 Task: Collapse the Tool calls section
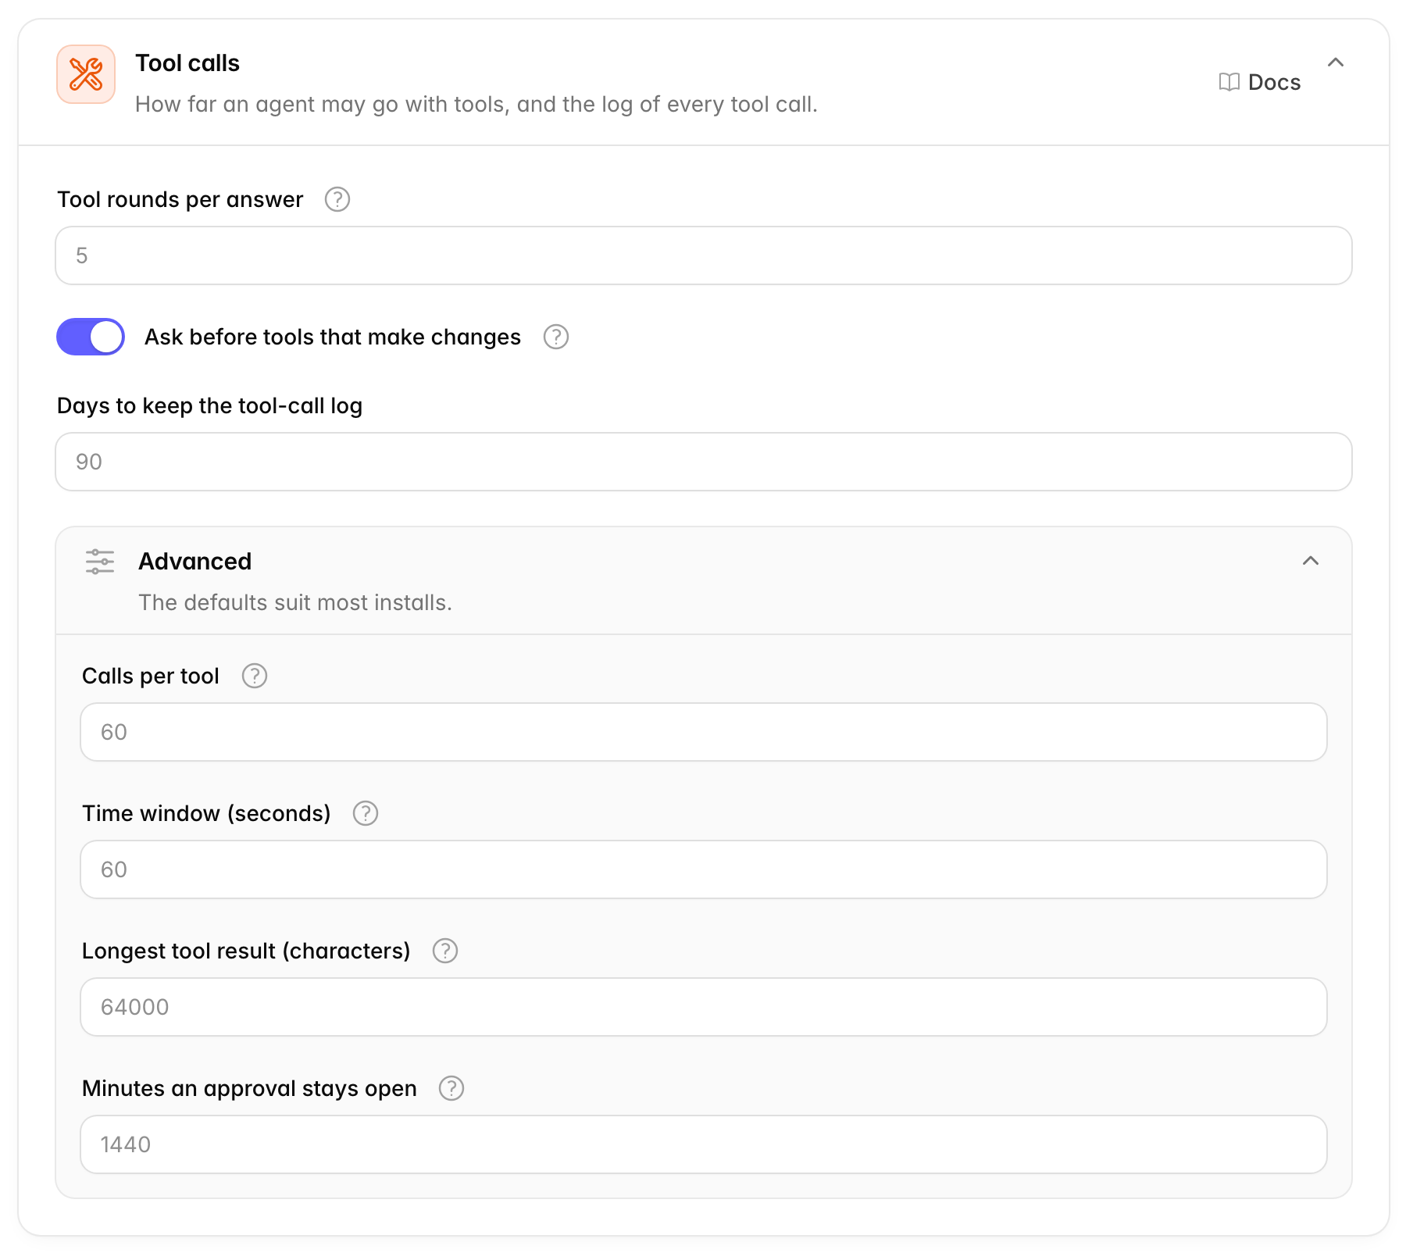(x=1336, y=62)
